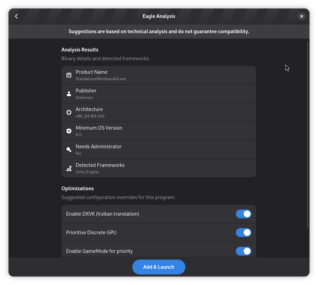Click the Minimum OS Version gear icon
The height and width of the screenshot is (285, 318).
pyautogui.click(x=69, y=131)
